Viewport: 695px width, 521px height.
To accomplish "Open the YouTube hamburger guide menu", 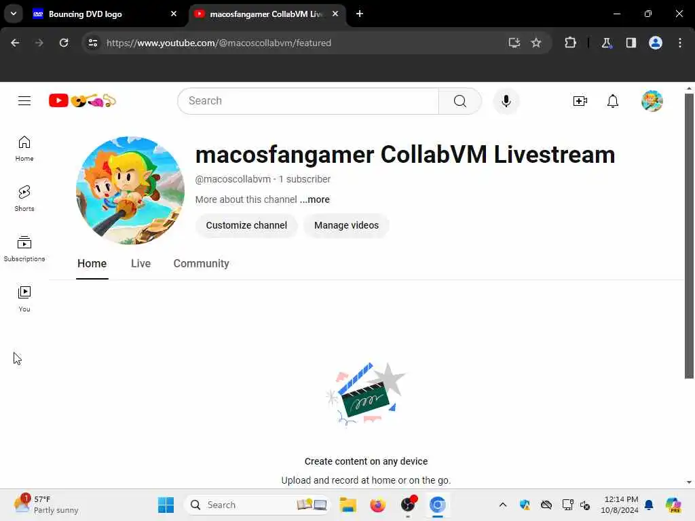I will (24, 101).
